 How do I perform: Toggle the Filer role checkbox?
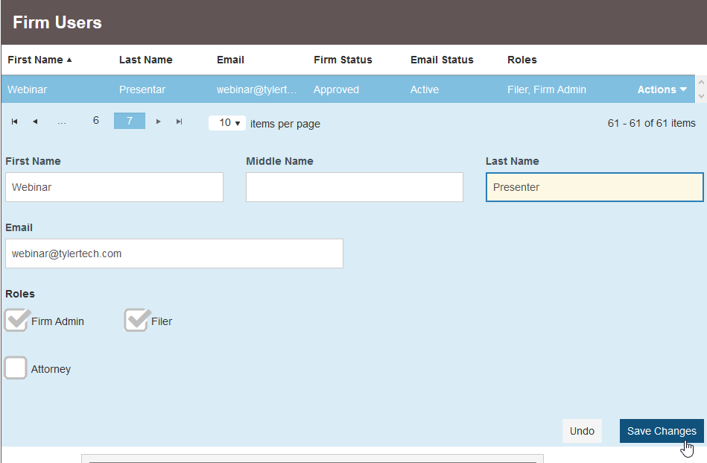(136, 321)
